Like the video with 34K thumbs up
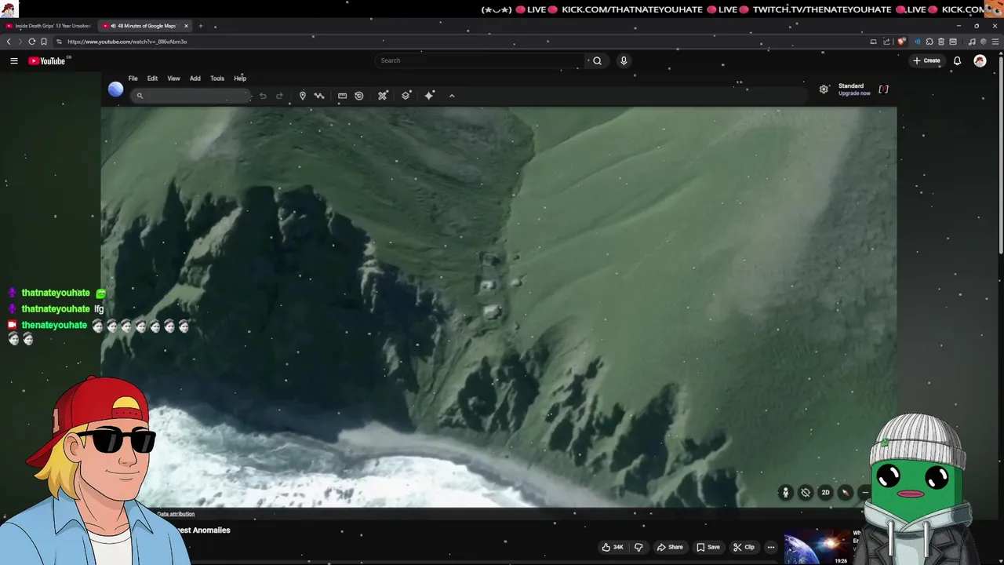1004x565 pixels. (613, 547)
